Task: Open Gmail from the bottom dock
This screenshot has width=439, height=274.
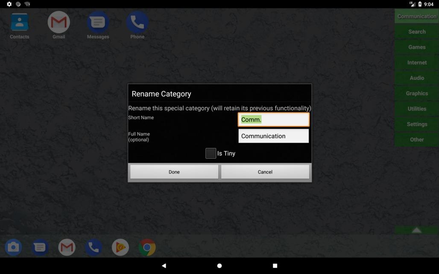Action: pyautogui.click(x=67, y=247)
